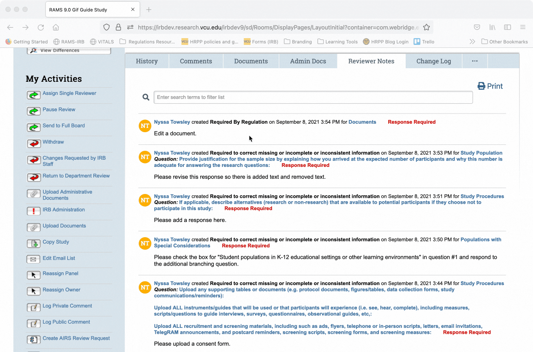Click the Assign Single Reviewer green arrow icon

point(34,95)
